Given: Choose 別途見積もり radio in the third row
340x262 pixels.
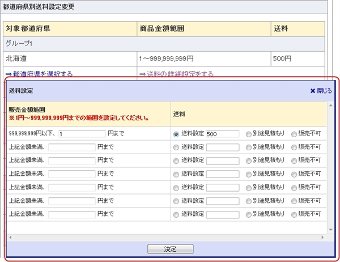Looking at the screenshot, I should 249,160.
